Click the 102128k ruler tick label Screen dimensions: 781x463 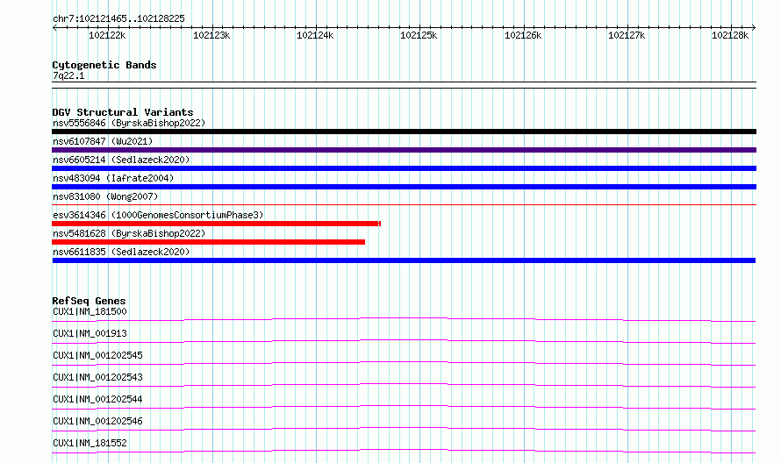click(x=730, y=35)
